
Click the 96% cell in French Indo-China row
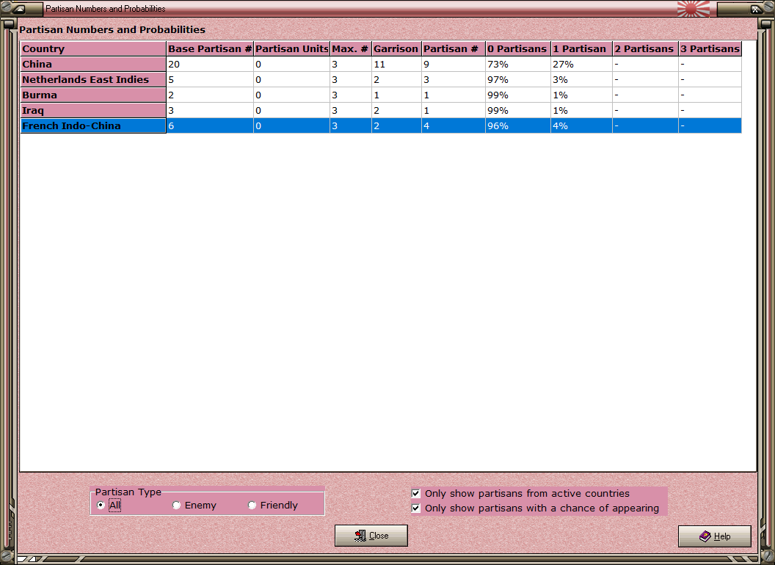click(x=518, y=125)
